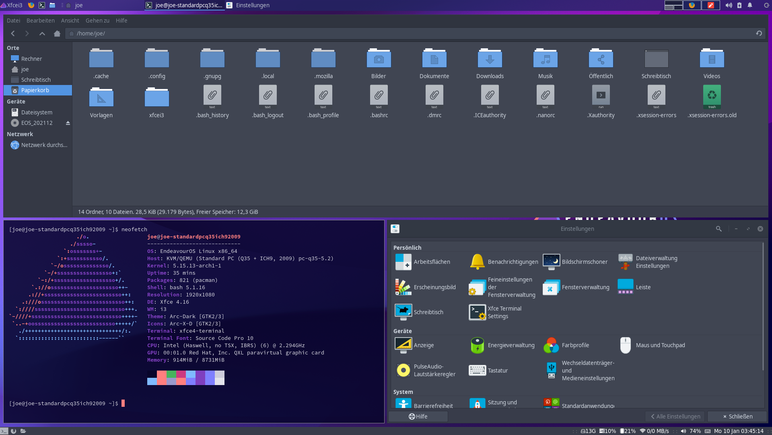
Task: Go back in Thunar file manager
Action: pyautogui.click(x=13, y=33)
